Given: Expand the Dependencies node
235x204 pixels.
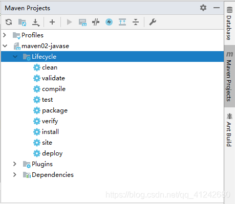Looking at the screenshot, I should coord(15,175).
